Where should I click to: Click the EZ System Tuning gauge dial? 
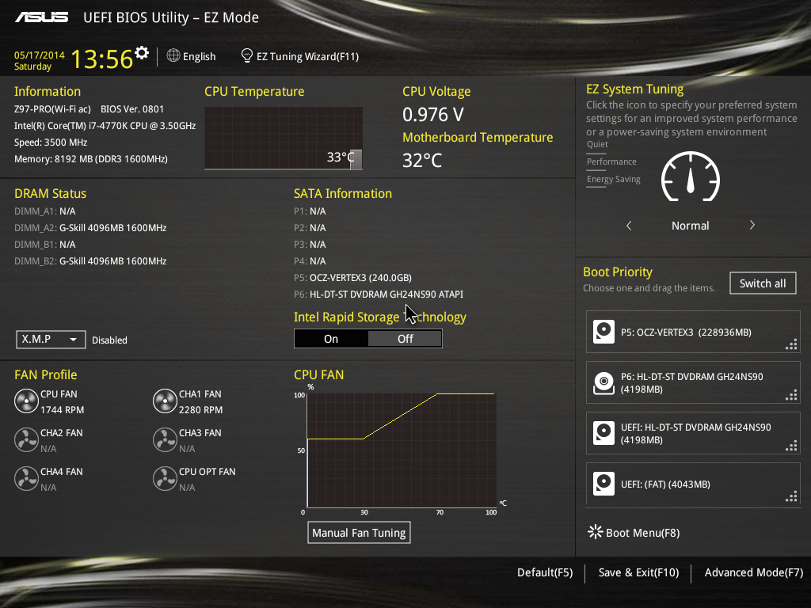(x=691, y=177)
